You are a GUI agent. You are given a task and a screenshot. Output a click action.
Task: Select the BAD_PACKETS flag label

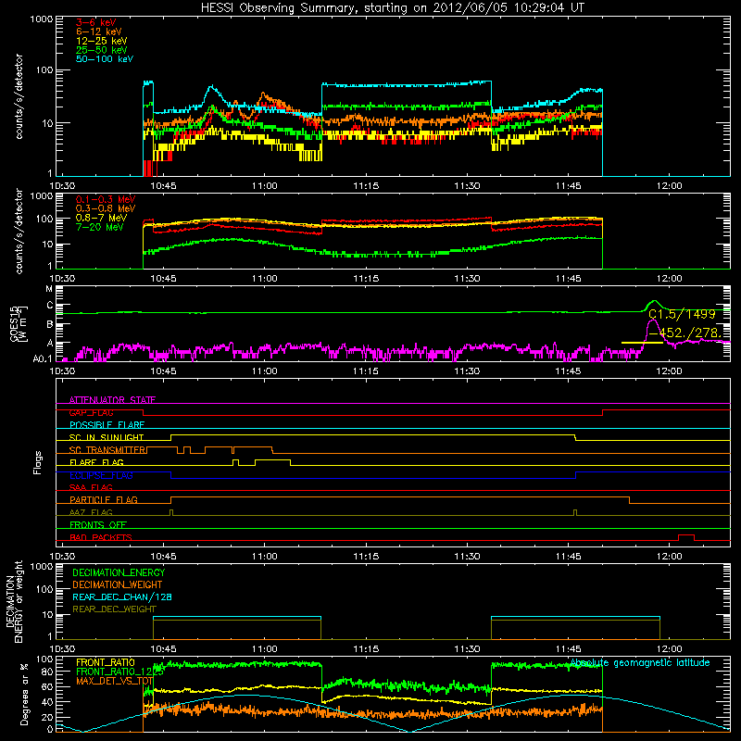pyautogui.click(x=101, y=537)
